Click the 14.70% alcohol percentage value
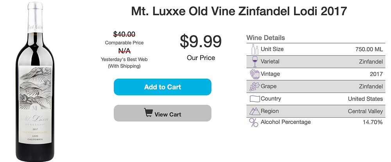The height and width of the screenshot is (162, 391). coord(373,122)
